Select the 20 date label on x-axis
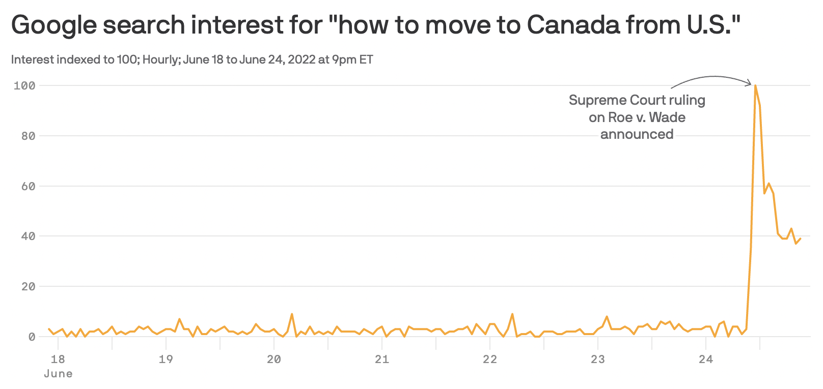 point(274,359)
